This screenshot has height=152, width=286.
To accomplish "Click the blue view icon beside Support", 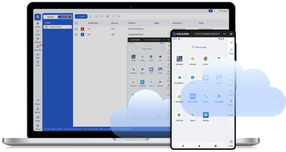I will point(210,11).
